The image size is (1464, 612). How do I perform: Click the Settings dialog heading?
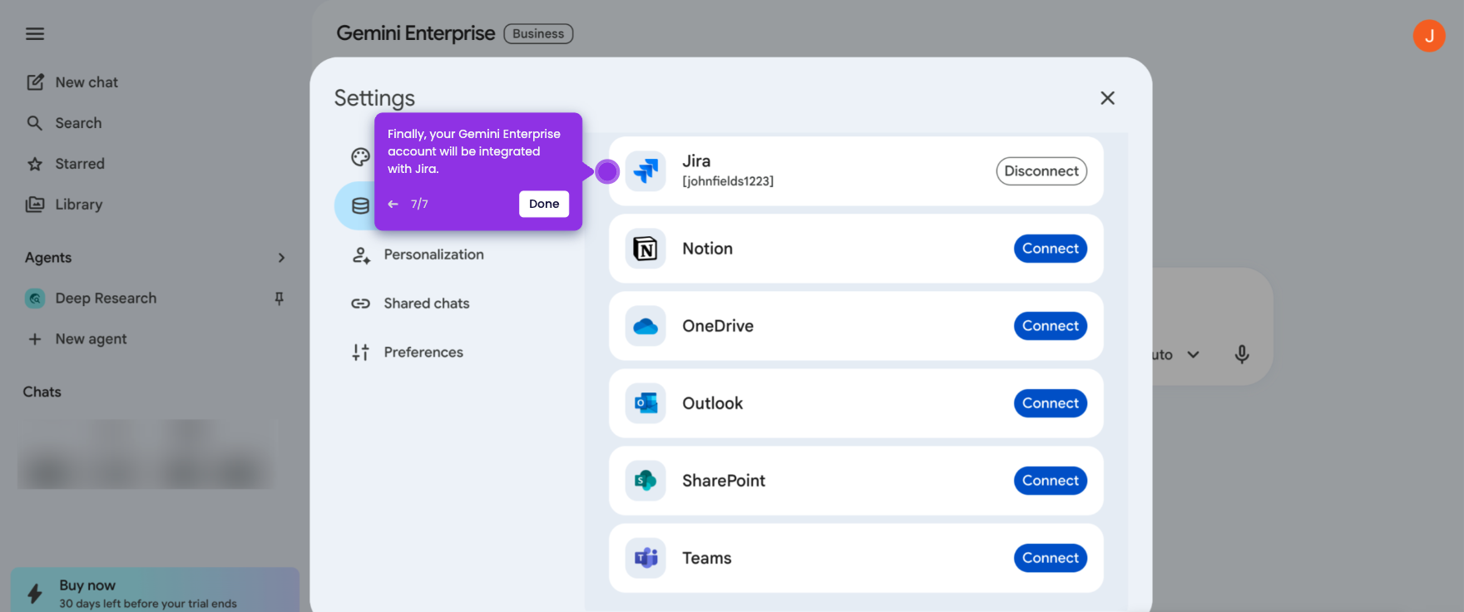click(374, 98)
